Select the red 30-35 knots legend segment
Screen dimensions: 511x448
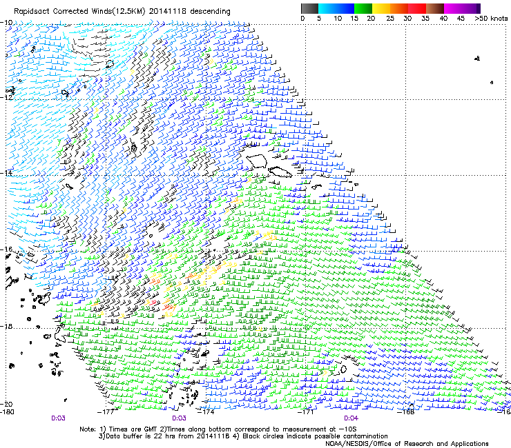pos(417,8)
